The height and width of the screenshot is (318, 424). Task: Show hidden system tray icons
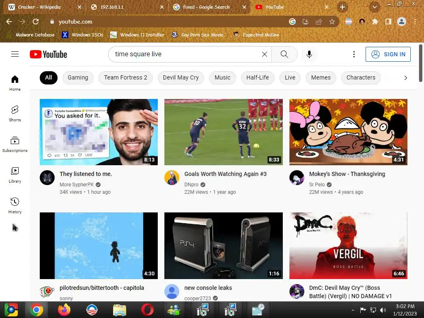click(353, 310)
